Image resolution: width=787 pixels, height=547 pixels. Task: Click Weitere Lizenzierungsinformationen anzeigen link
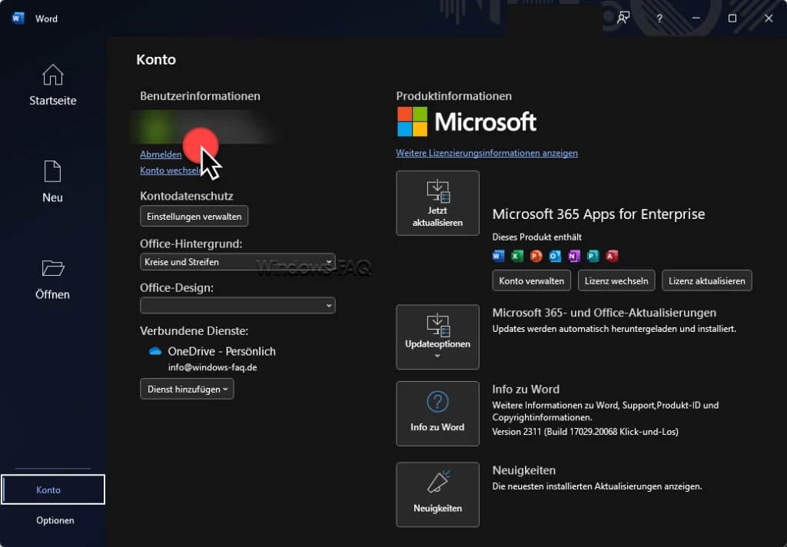click(x=486, y=153)
